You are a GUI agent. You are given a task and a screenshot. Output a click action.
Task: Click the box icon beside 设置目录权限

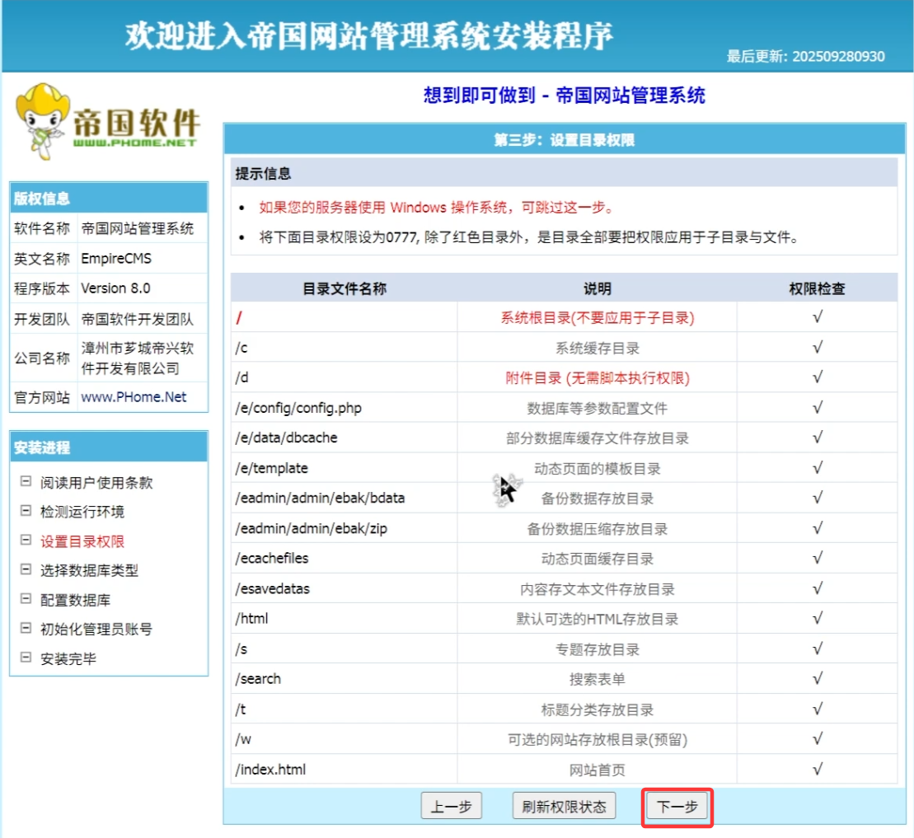point(26,541)
